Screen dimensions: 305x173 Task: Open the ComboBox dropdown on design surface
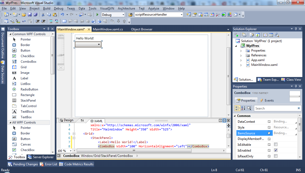(99, 44)
